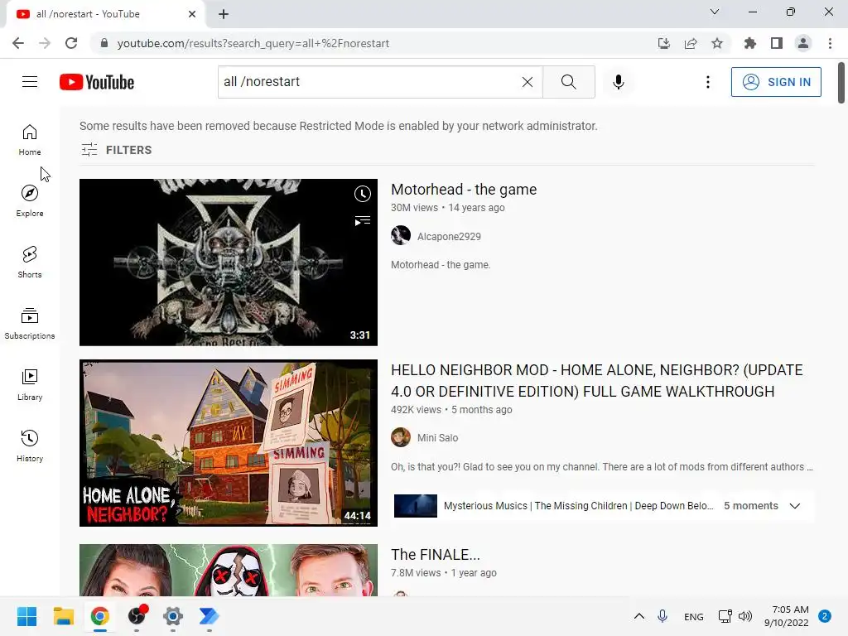Visit the Alcapone2929 channel name link
This screenshot has height=636, width=848.
point(449,236)
